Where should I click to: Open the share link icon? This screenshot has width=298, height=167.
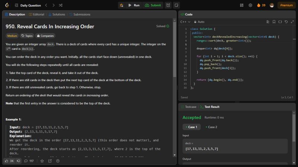pyautogui.click(x=50, y=161)
